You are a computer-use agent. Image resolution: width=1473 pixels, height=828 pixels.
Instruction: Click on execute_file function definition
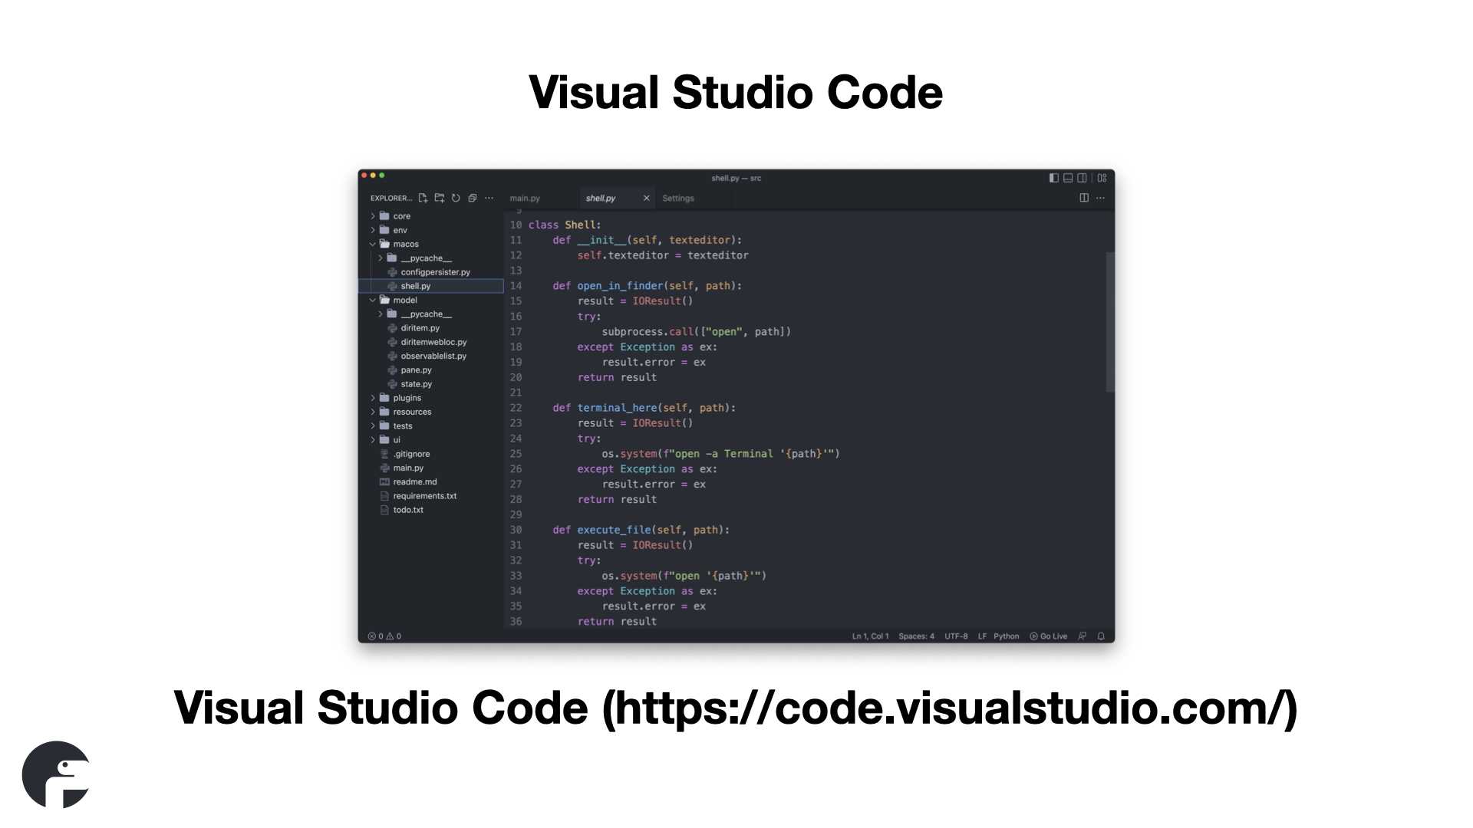(641, 530)
